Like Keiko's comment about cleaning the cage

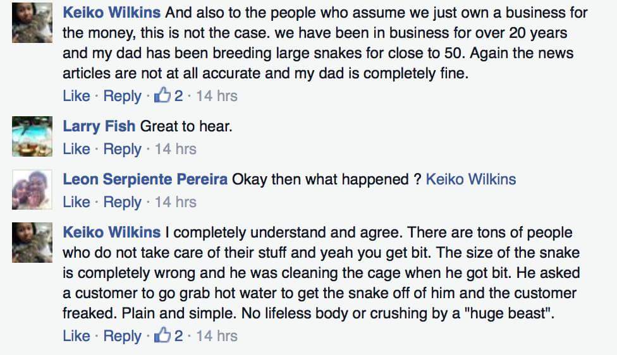(x=76, y=336)
